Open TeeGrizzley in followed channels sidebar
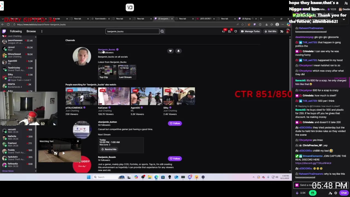The height and width of the screenshot is (197, 350). (x=18, y=69)
